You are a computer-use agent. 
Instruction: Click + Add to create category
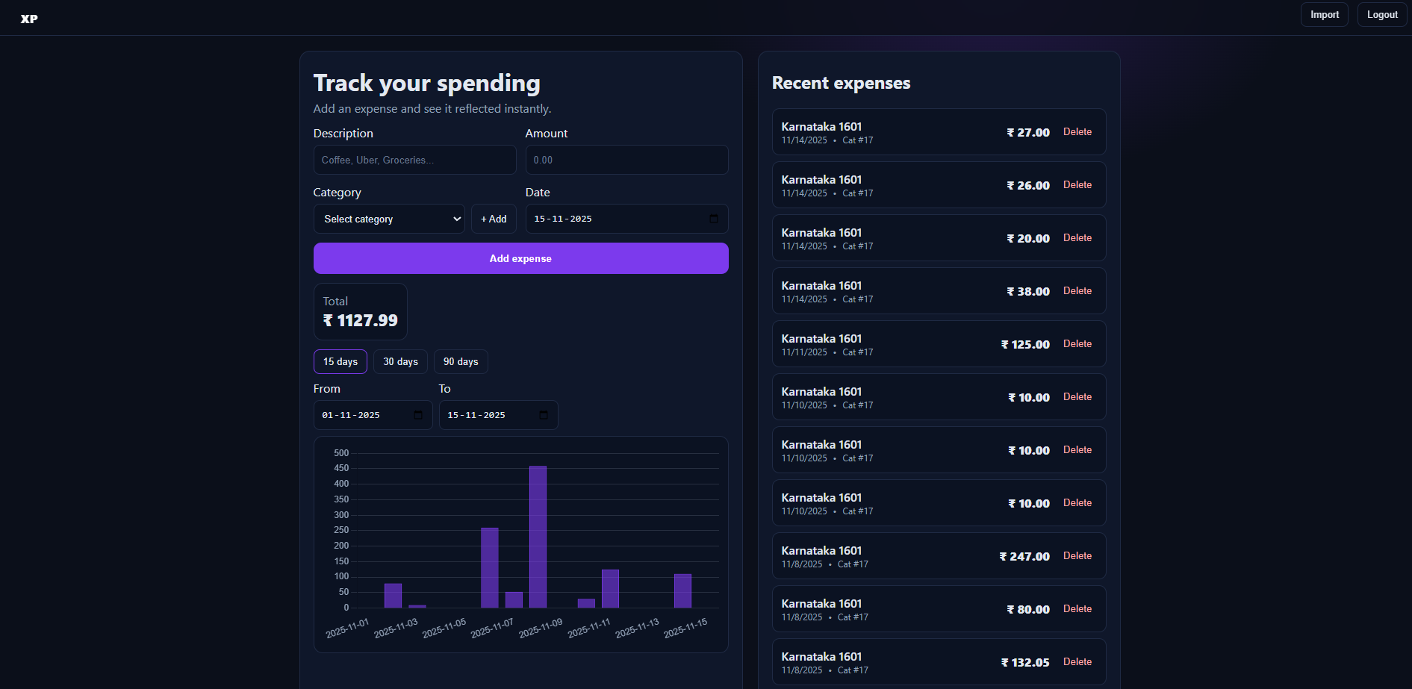coord(494,219)
